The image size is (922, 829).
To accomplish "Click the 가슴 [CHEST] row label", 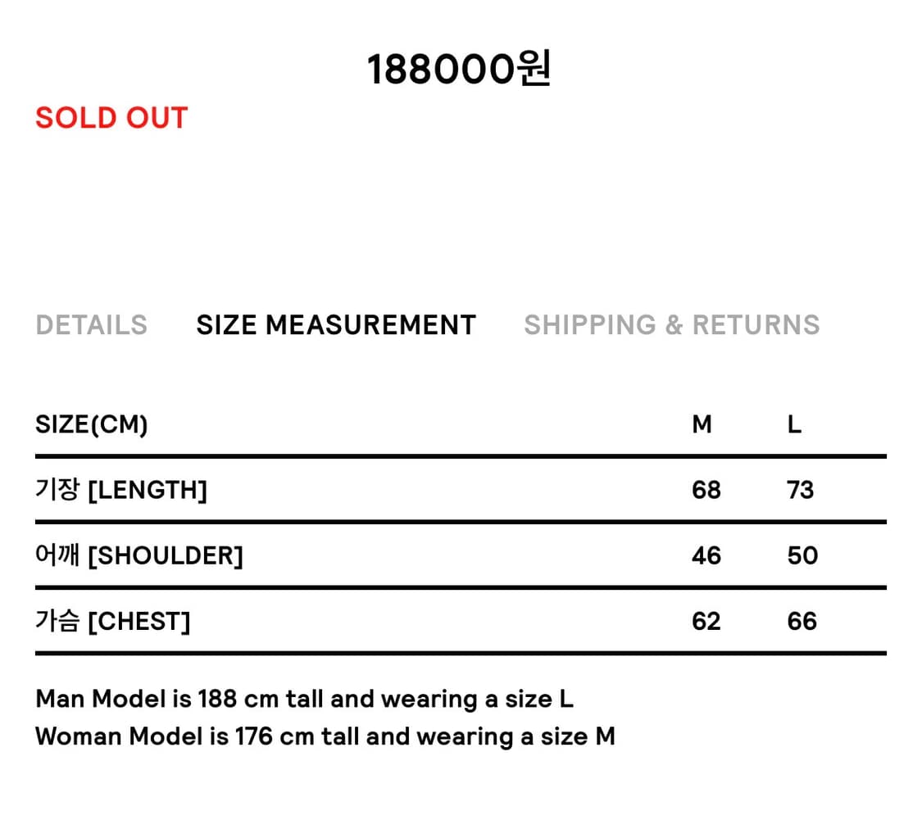I will click(113, 621).
